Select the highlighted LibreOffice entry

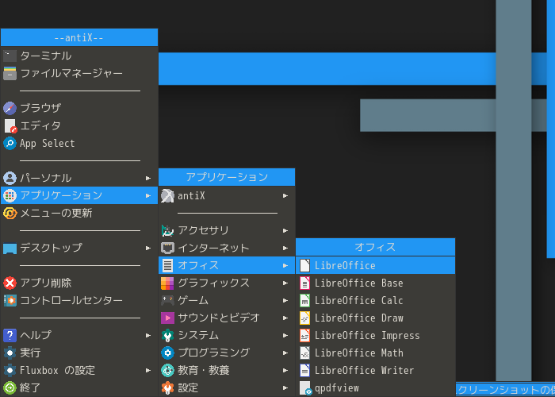coord(376,265)
